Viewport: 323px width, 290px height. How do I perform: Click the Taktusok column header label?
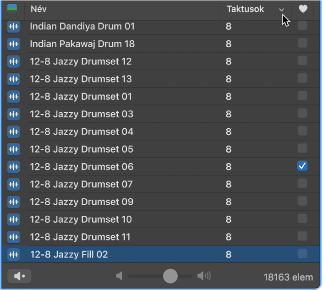click(x=245, y=9)
